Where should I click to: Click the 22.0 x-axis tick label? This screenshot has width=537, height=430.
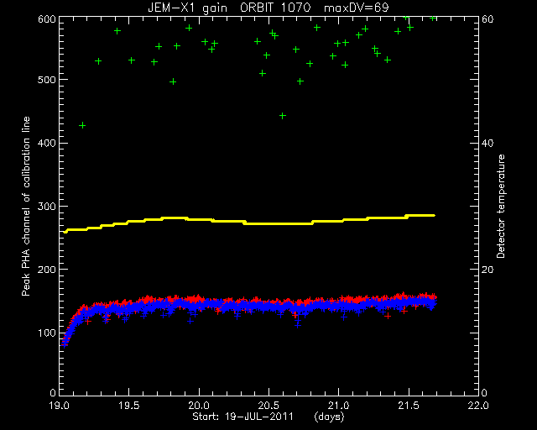[478, 406]
